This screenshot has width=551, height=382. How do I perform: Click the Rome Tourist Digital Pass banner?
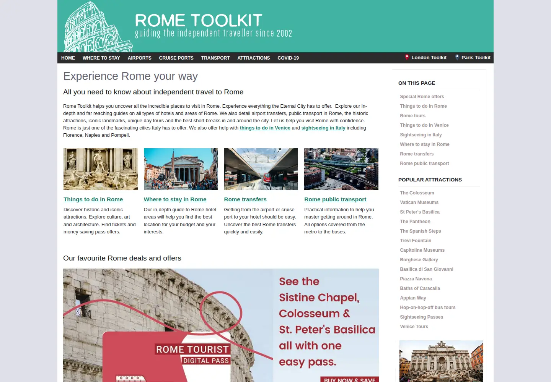[221, 325]
